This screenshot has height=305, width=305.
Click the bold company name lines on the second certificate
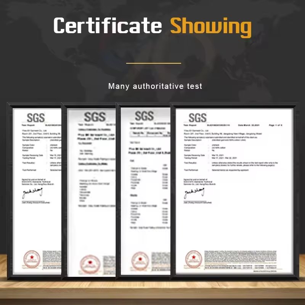pos(96,137)
